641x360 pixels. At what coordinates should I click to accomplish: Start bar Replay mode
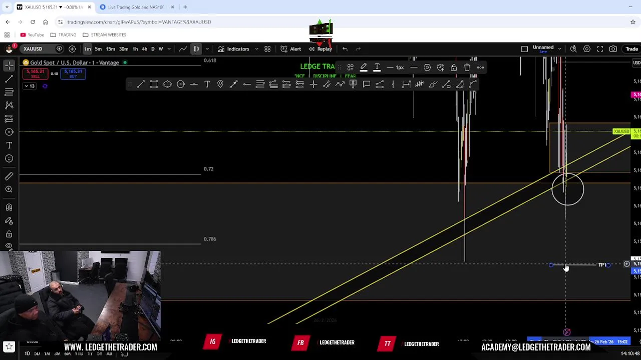pyautogui.click(x=320, y=49)
